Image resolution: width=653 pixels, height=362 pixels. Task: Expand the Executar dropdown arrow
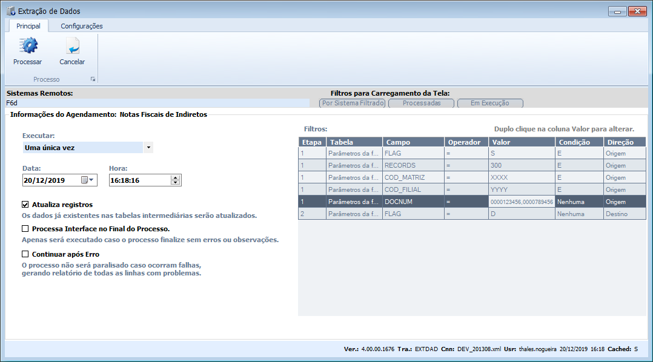tap(148, 148)
